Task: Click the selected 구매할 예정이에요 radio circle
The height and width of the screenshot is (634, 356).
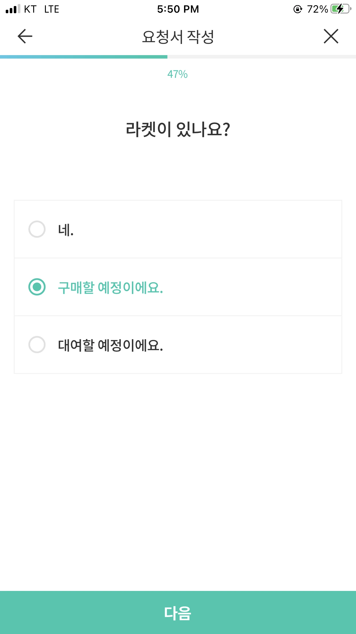Action: (x=37, y=287)
